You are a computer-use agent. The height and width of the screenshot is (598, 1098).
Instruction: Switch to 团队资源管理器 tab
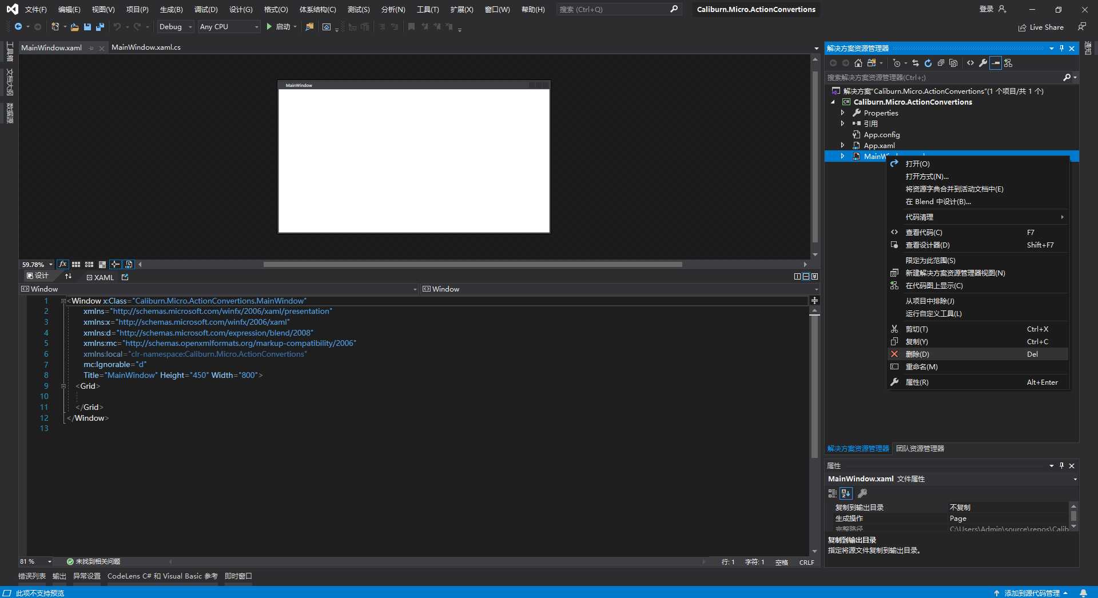tap(920, 449)
